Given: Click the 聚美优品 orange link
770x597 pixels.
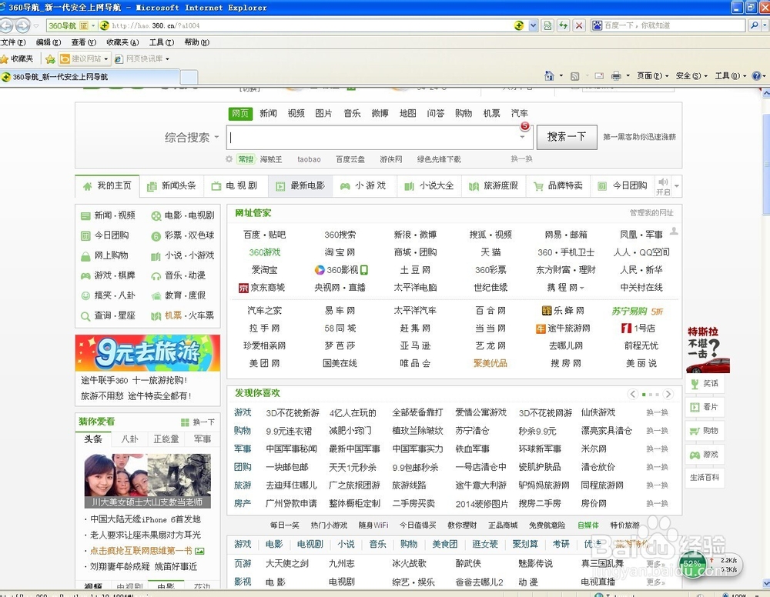Looking at the screenshot, I should click(x=490, y=363).
